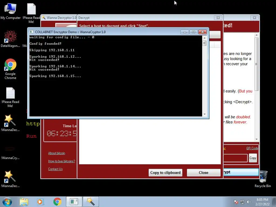Open Windows Media Player taskbar icon
This screenshot has width=276, height=207.
(x=40, y=202)
